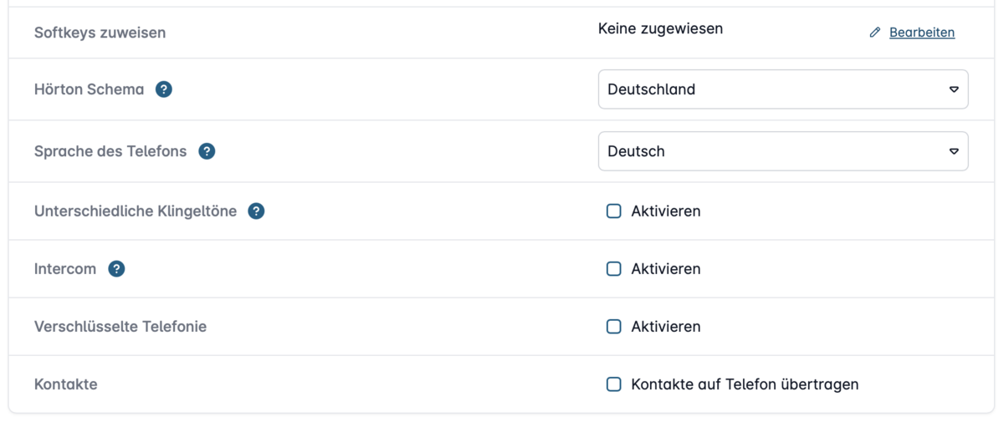Click arrow on the Deutsch dropdown
This screenshot has width=1004, height=422.
pos(954,151)
